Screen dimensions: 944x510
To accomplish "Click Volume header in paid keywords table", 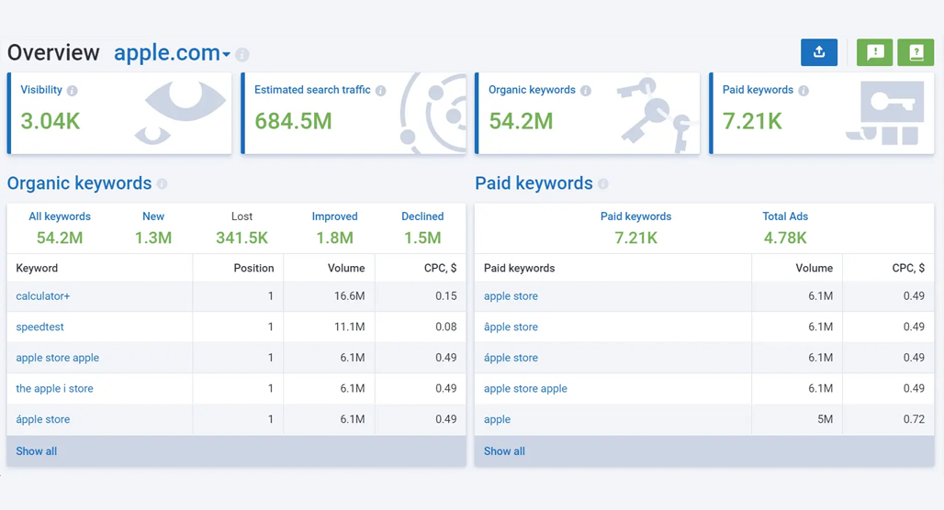I will [814, 268].
